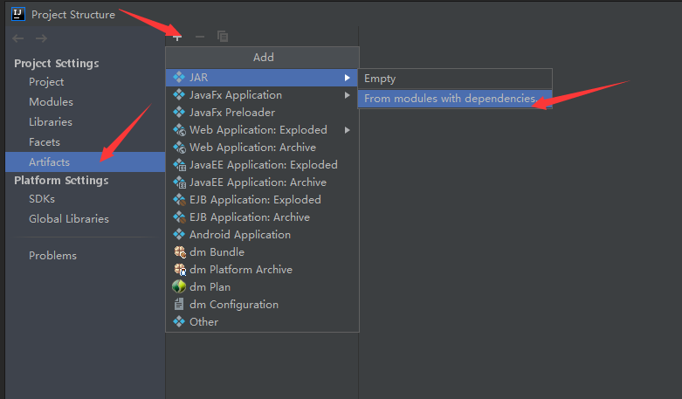Choose dm Platform Archive entry

point(262,270)
